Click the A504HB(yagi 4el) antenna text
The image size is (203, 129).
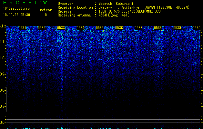point(114,15)
